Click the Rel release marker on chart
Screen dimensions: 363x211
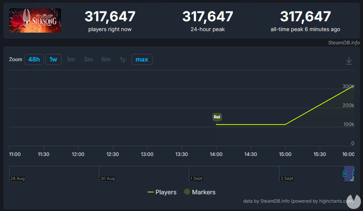tap(217, 117)
